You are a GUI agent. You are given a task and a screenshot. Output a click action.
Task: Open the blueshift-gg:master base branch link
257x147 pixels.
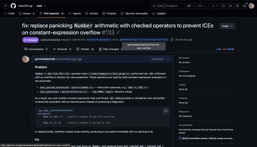[x=99, y=40]
